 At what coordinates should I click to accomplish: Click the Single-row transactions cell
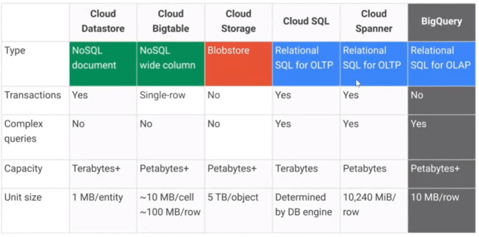162,95
